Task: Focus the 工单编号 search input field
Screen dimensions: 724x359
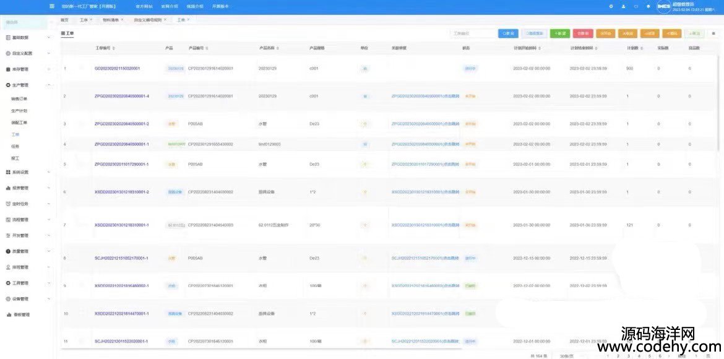Action: (473, 33)
